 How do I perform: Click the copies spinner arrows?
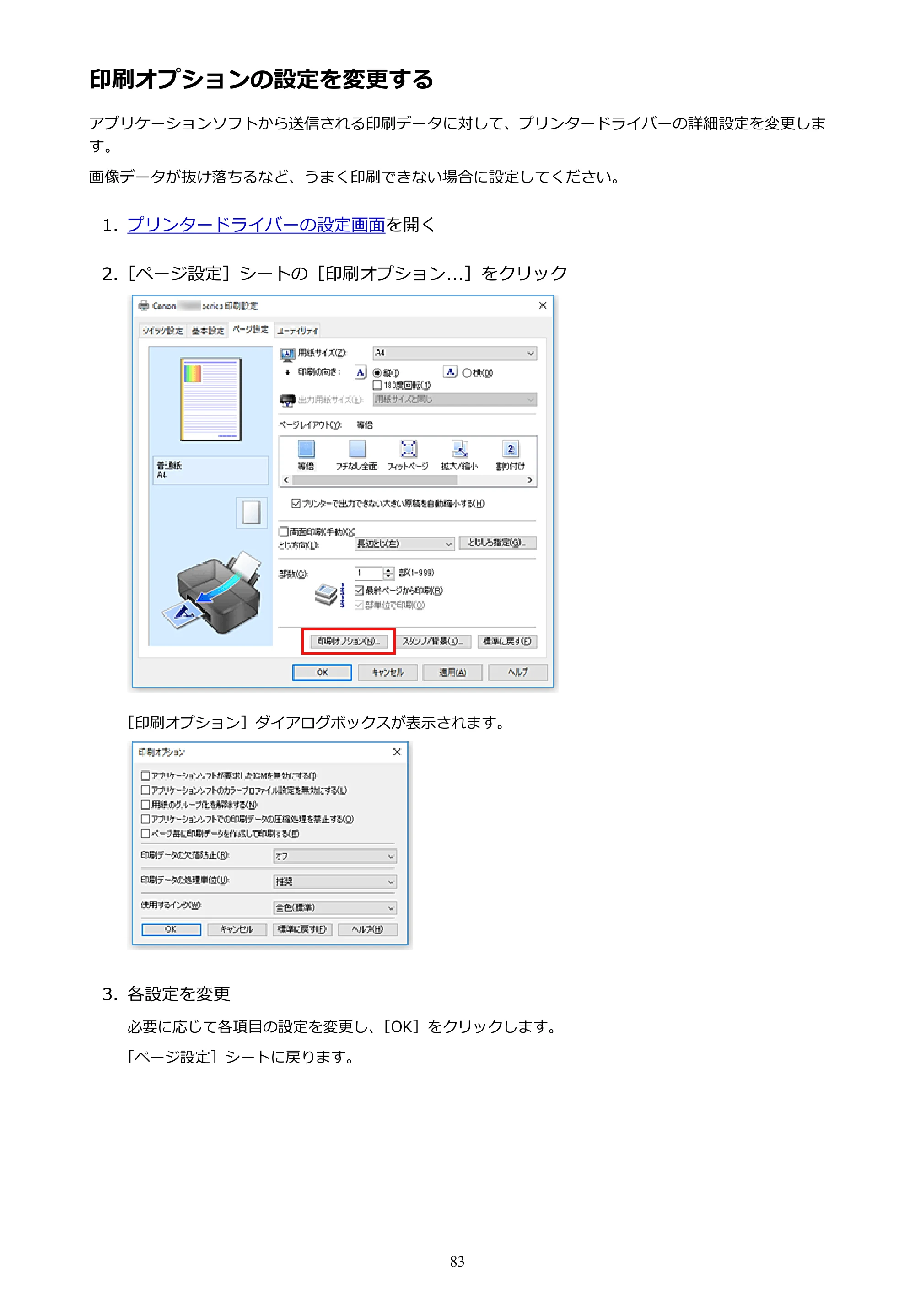388,573
